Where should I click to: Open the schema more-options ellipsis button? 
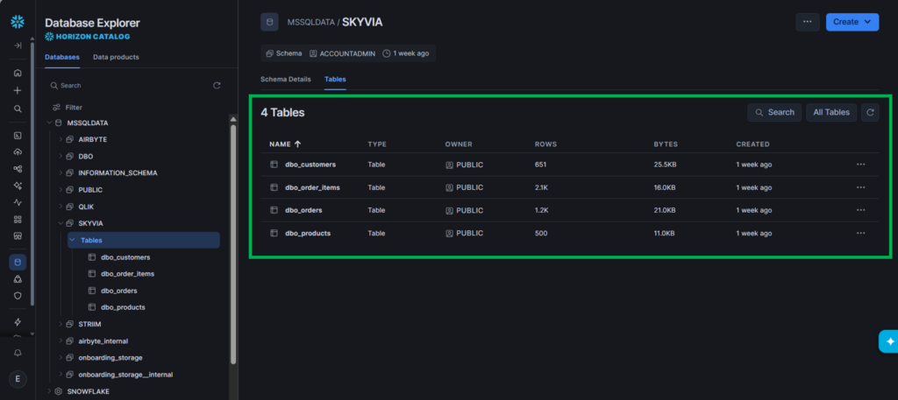[x=808, y=22]
